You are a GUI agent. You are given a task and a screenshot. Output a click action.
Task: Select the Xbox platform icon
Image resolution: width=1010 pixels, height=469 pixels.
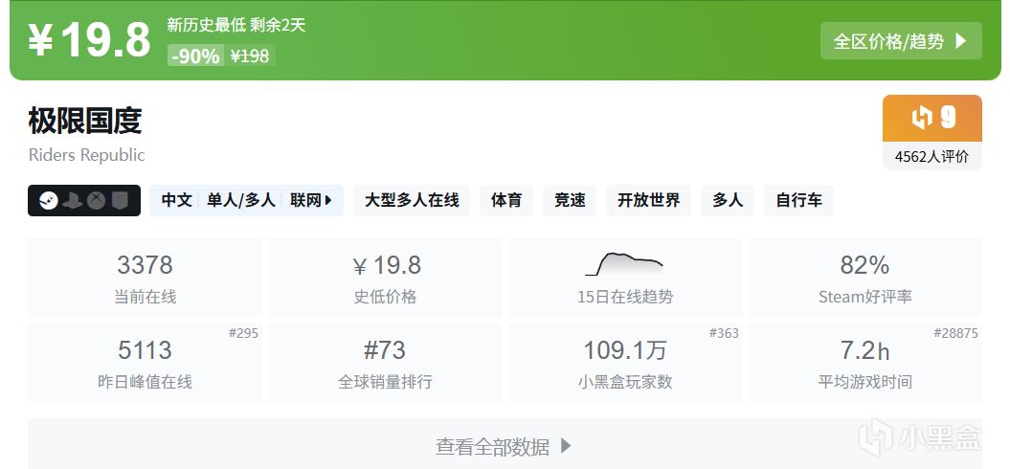[x=96, y=200]
